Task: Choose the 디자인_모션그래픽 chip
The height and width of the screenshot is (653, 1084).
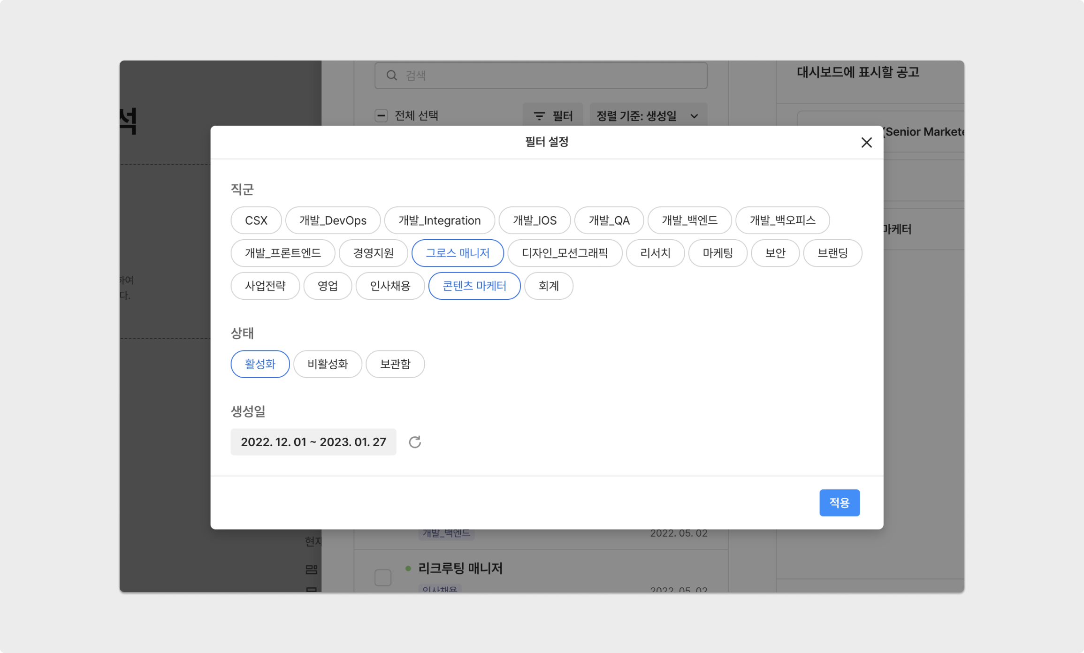Action: click(565, 253)
